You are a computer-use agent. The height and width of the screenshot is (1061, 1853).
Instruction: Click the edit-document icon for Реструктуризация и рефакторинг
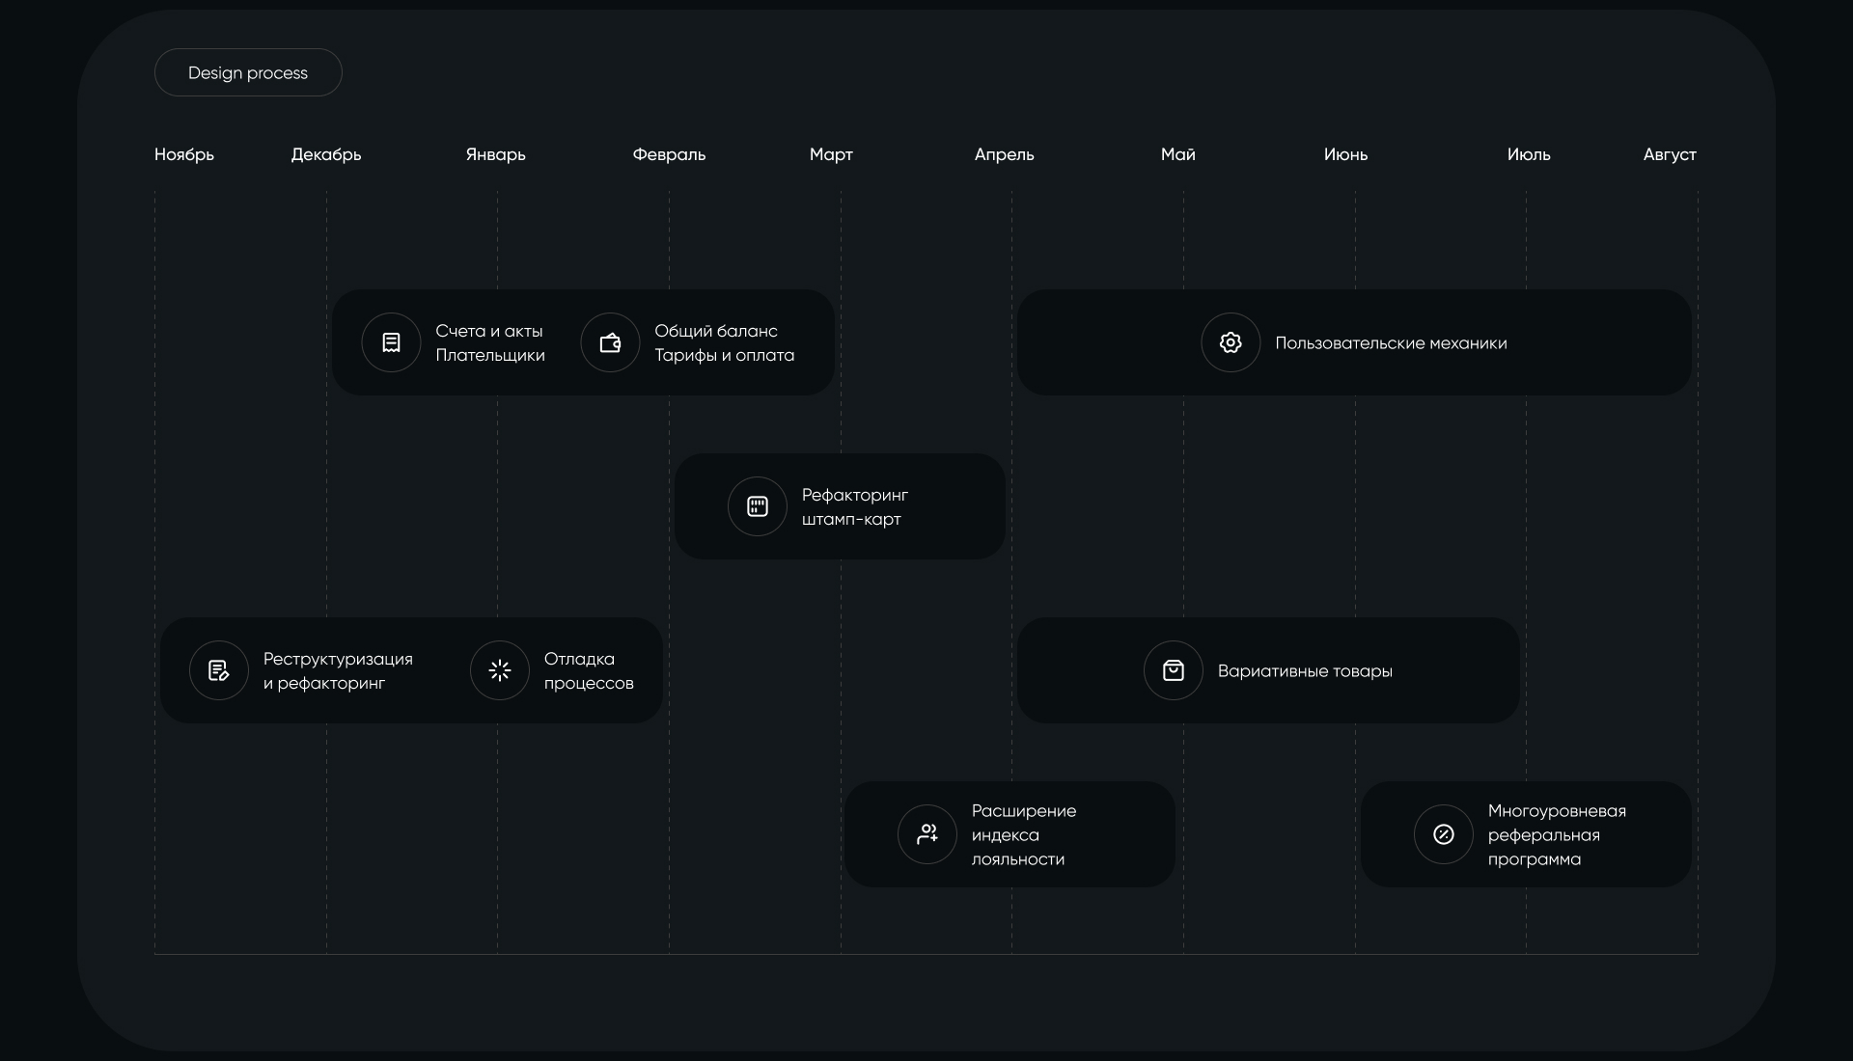(219, 670)
